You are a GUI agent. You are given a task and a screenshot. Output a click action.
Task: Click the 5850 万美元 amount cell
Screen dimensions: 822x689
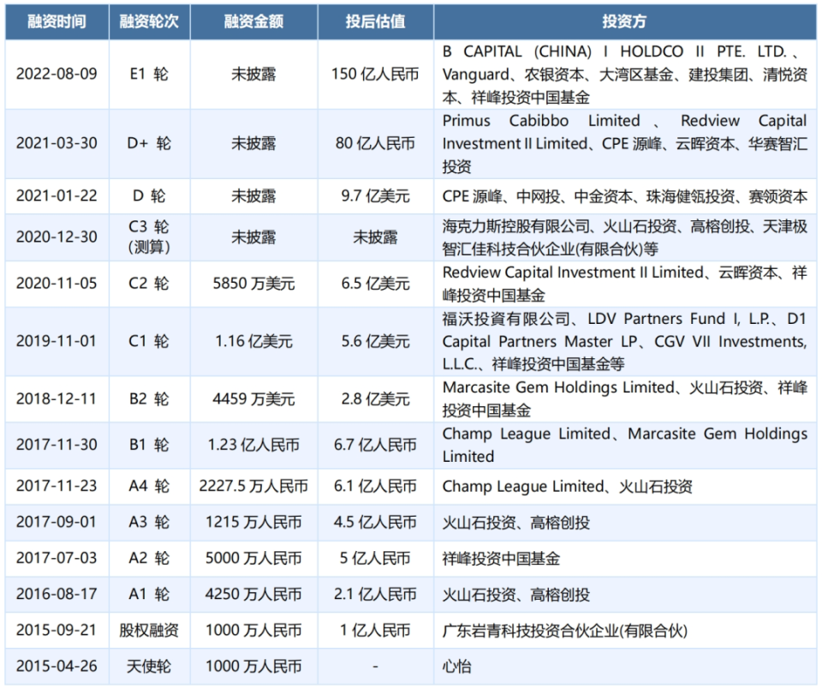(x=253, y=284)
